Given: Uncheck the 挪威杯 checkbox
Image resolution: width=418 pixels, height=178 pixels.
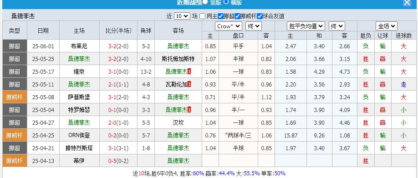Looking at the screenshot, I should (x=237, y=16).
